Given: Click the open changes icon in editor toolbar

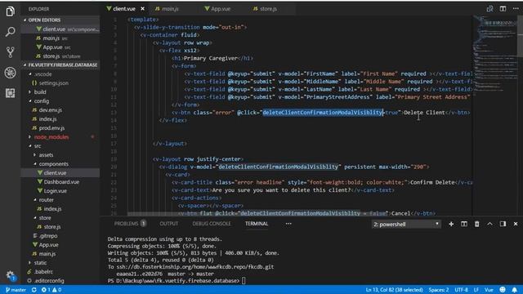Looking at the screenshot, I should click(489, 9).
